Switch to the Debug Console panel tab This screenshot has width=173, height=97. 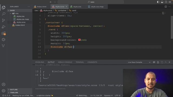tap(65, 62)
